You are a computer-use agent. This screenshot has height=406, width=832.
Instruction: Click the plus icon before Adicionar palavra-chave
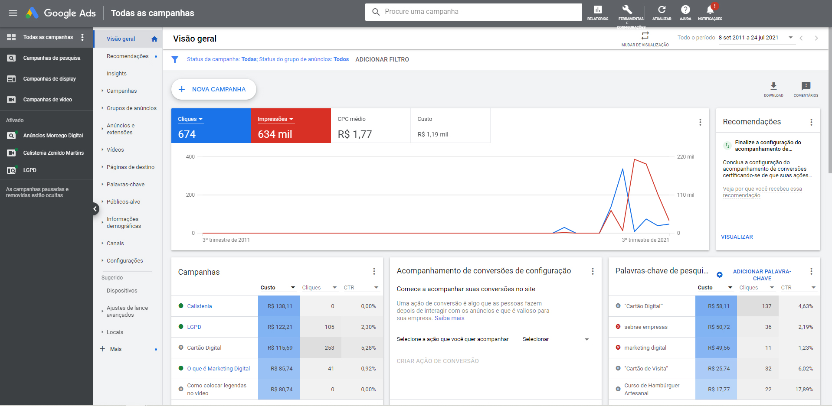tap(720, 275)
